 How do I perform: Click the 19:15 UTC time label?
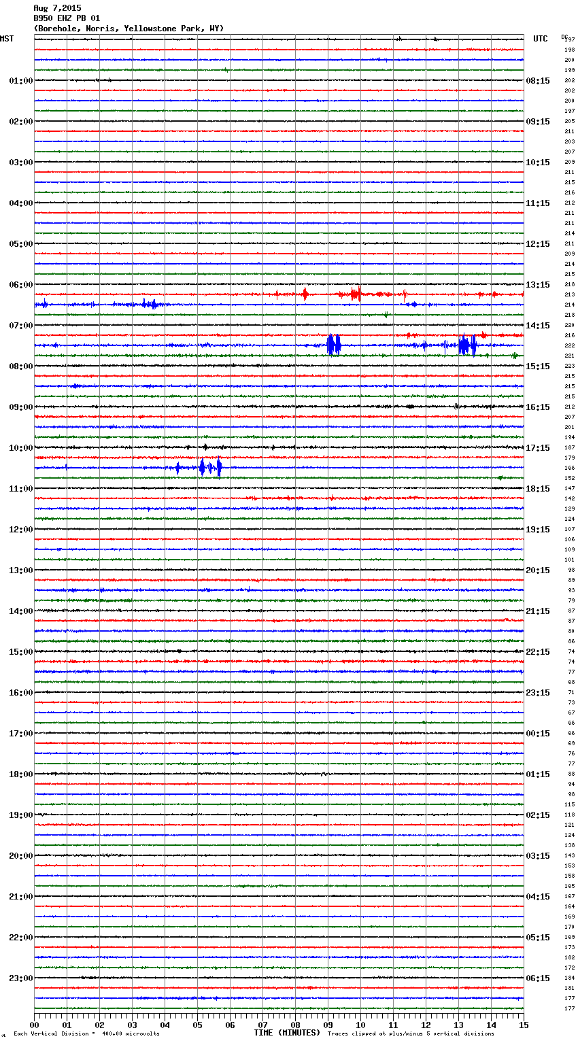pos(538,530)
